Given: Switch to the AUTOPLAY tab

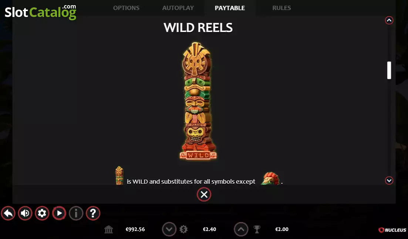Looking at the screenshot, I should point(178,8).
